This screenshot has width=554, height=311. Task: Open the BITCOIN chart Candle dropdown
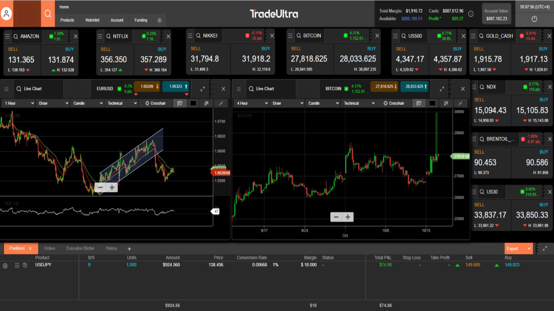323,103
